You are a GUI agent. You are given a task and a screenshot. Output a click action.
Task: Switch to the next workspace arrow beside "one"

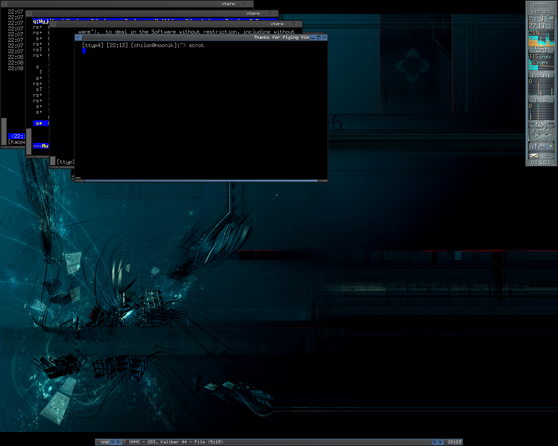click(x=118, y=442)
